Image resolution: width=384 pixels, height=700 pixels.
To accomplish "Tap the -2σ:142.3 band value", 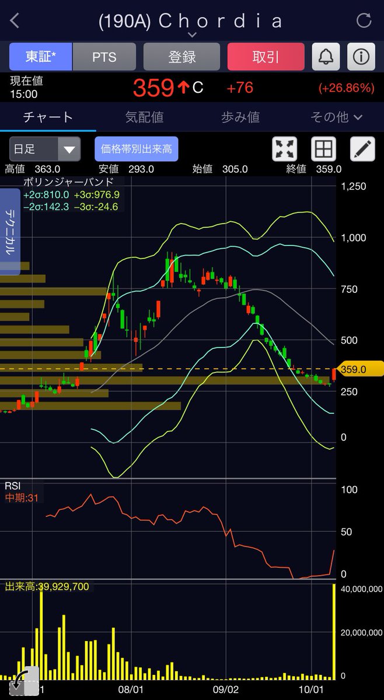I will [46, 206].
